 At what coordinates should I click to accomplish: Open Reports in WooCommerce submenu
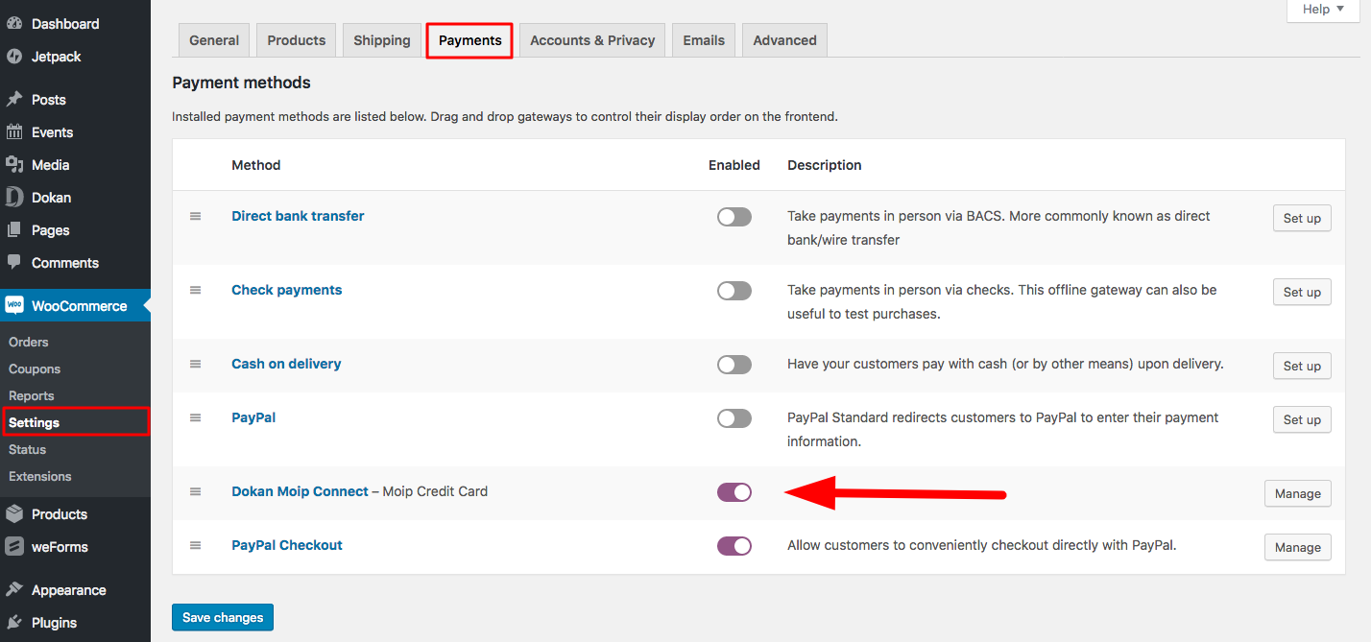[32, 396]
